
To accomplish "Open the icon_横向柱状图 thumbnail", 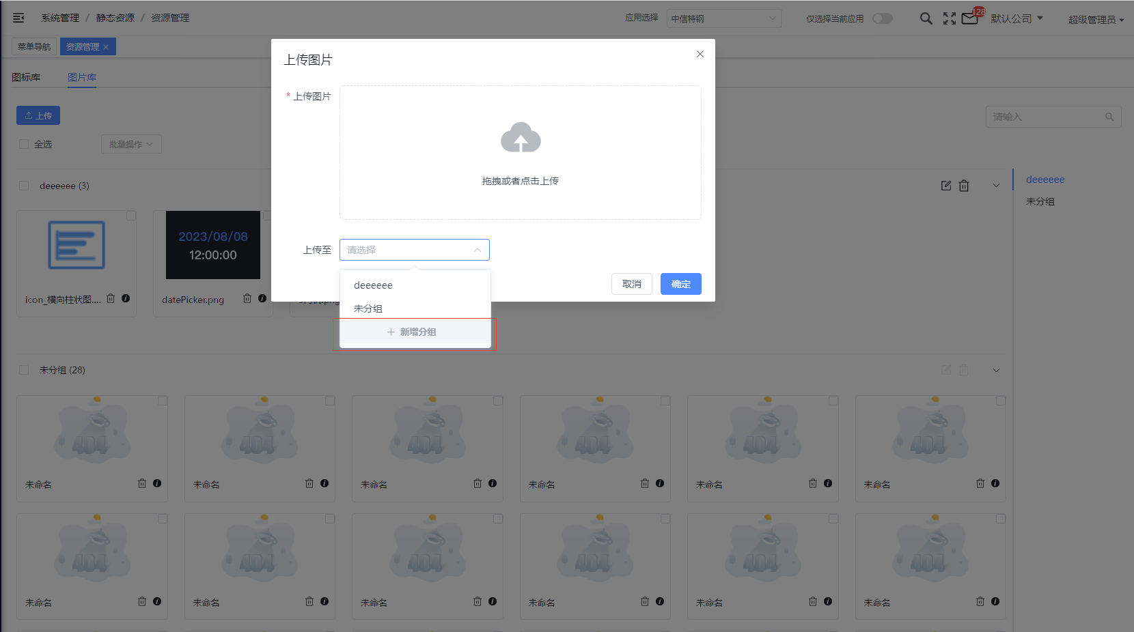I will [77, 245].
